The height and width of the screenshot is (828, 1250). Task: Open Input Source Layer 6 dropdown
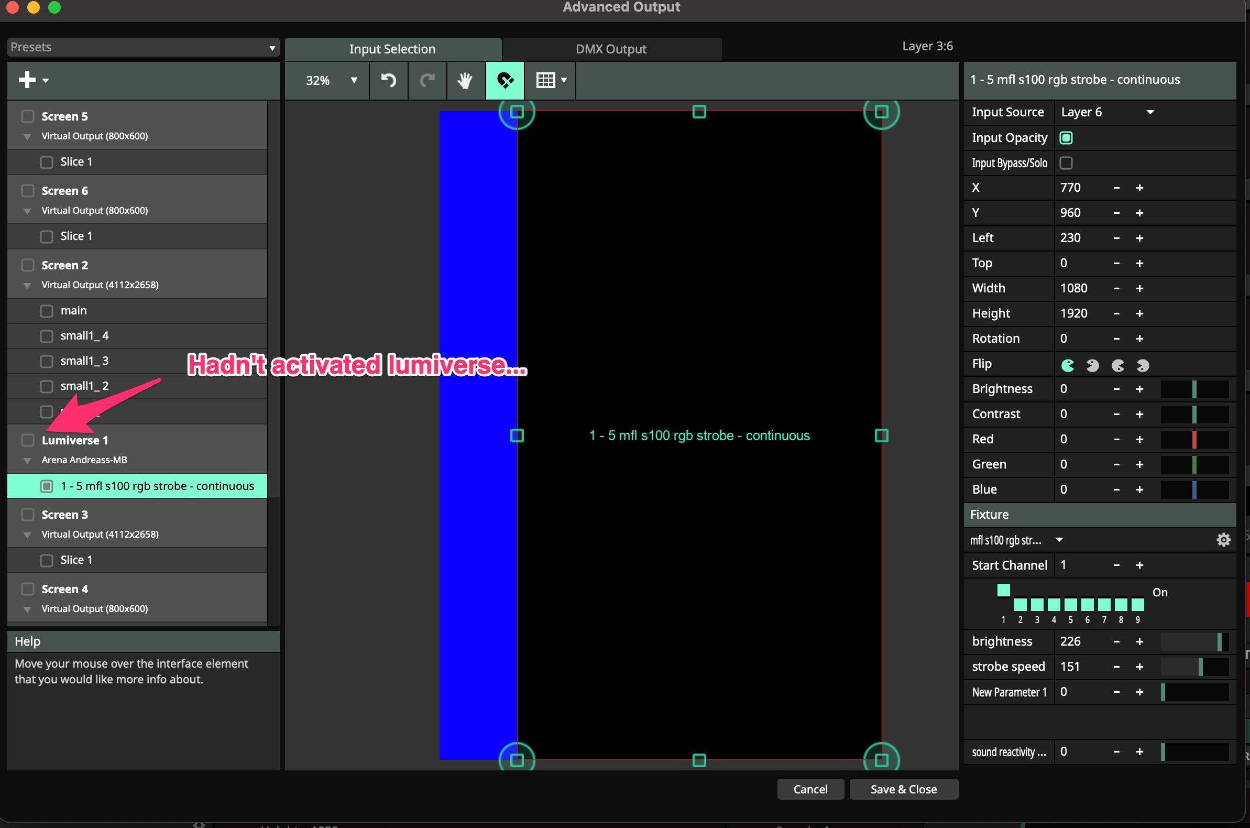(1108, 112)
